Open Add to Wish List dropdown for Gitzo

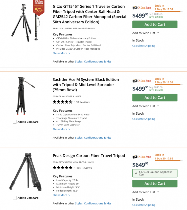pyautogui.click(x=146, y=33)
